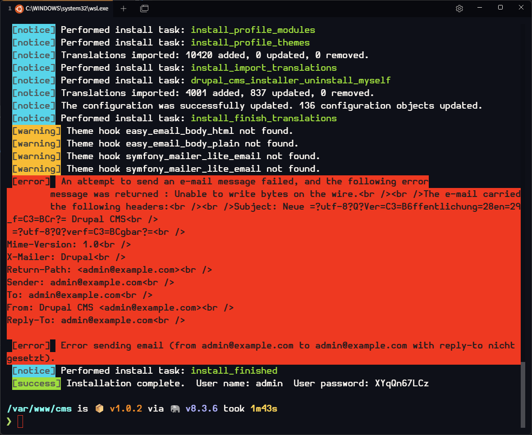This screenshot has width=532, height=435.
Task: Close the terminal window
Action: [521, 8]
